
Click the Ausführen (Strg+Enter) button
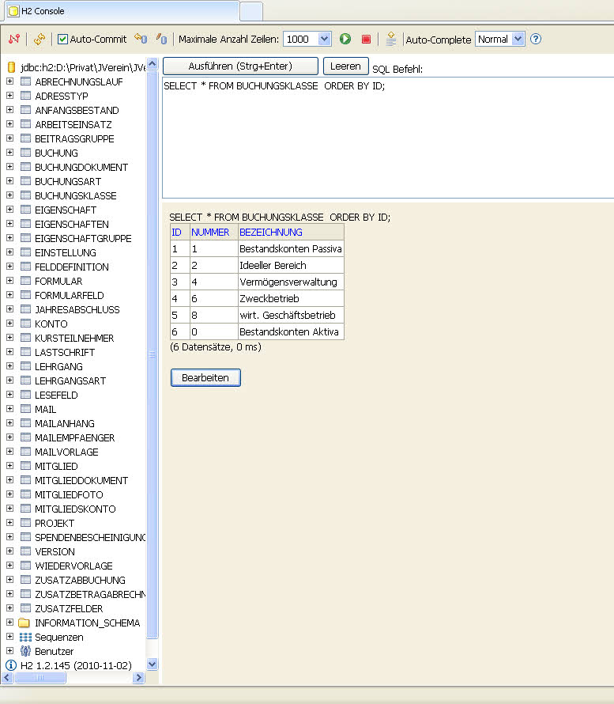pos(240,66)
